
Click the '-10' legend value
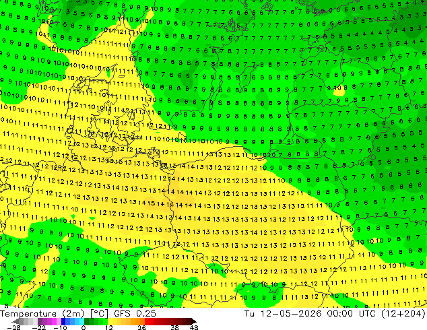60,327
